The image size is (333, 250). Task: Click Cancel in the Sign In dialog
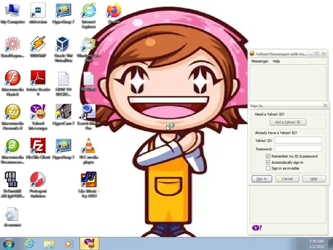point(287,179)
